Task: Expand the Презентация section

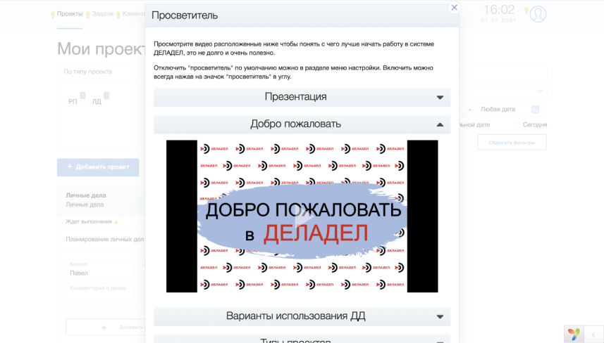Action: (x=302, y=97)
